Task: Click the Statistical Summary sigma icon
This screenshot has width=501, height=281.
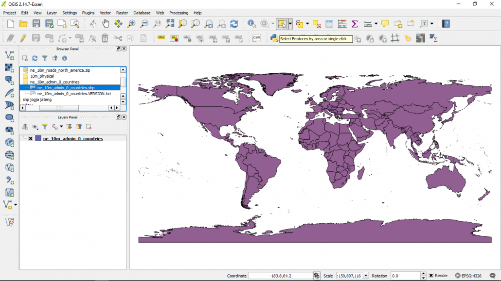Action: tap(354, 23)
